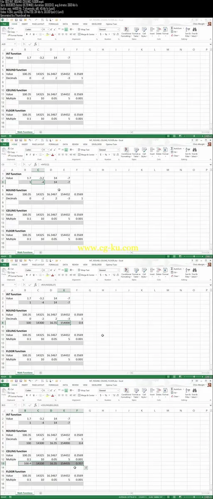Click Chris Albright account name in A20 frame
213x499 pixels.
tap(199, 24)
